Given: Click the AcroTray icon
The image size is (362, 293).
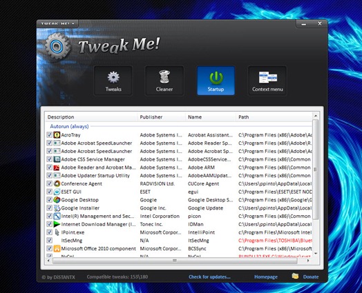Looking at the screenshot, I should pos(57,134).
